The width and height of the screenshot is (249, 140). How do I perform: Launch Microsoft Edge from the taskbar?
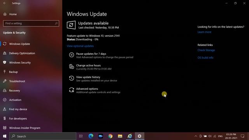pyautogui.click(x=91, y=136)
